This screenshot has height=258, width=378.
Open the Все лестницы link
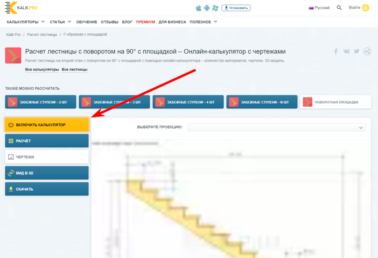[74, 69]
